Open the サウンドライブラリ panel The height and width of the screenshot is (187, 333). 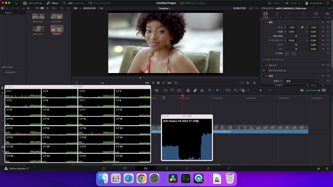(100, 3)
